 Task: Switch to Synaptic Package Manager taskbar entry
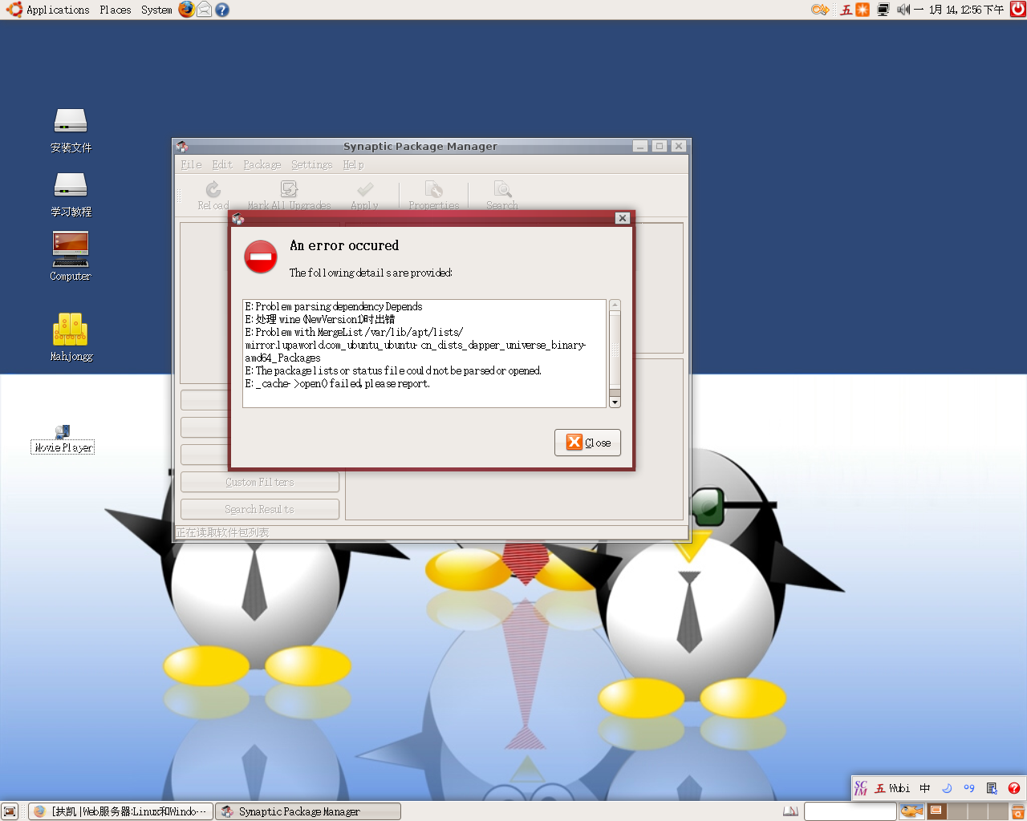(308, 811)
